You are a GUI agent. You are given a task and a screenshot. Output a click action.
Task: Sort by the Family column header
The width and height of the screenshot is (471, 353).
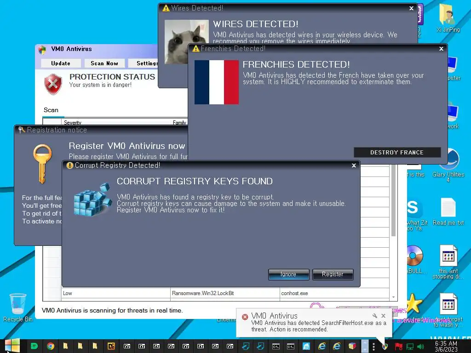179,122
